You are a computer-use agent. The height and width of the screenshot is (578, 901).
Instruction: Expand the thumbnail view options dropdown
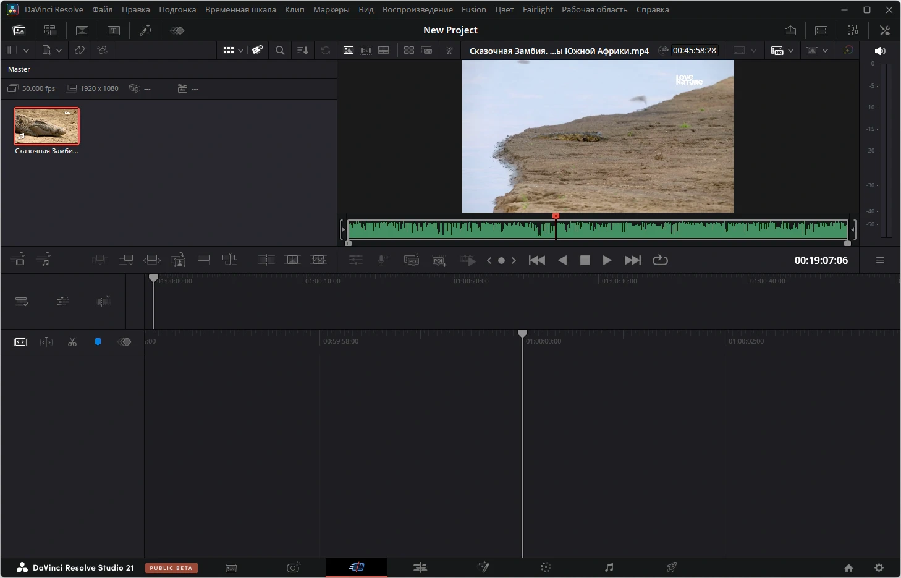point(240,51)
